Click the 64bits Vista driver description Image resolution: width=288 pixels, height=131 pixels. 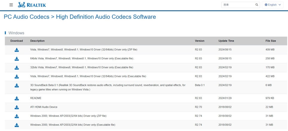(83, 58)
